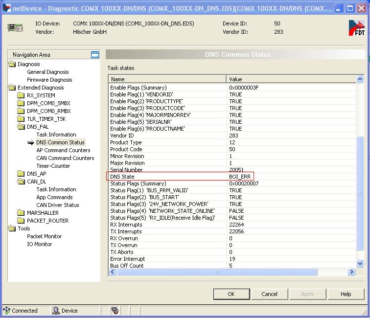The height and width of the screenshot is (318, 370).
Task: Collapse the Diagnosis folder node
Action: point(12,64)
